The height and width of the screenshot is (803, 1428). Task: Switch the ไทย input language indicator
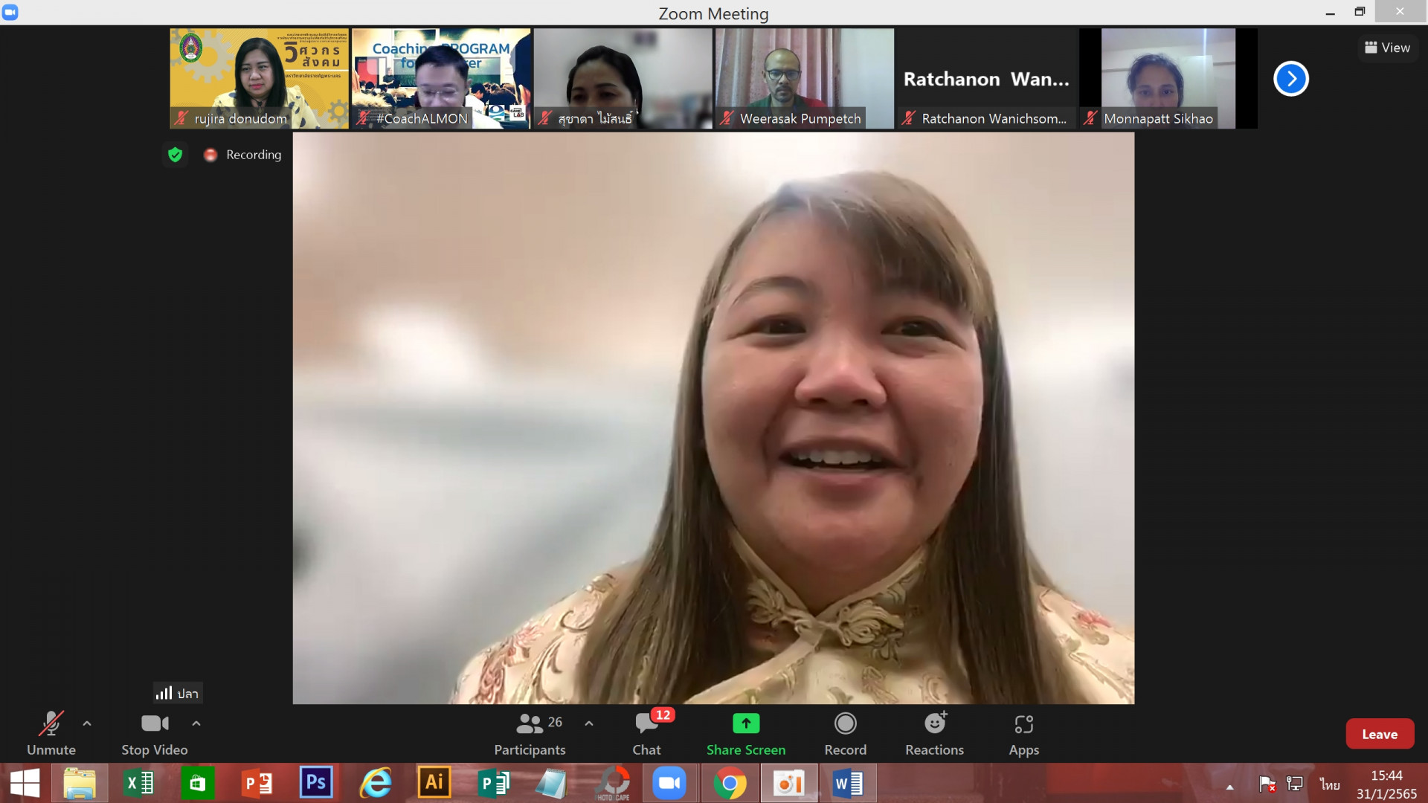(1330, 784)
